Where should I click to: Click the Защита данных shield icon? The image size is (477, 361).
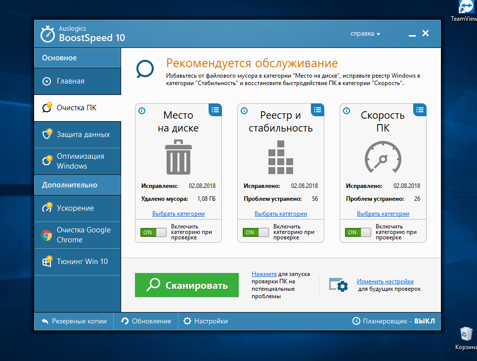point(47,134)
